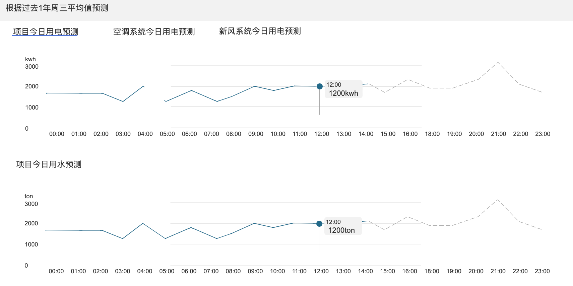Select the 项目今日用电预测 tab
Viewport: 573px width, 286px height.
tap(45, 31)
